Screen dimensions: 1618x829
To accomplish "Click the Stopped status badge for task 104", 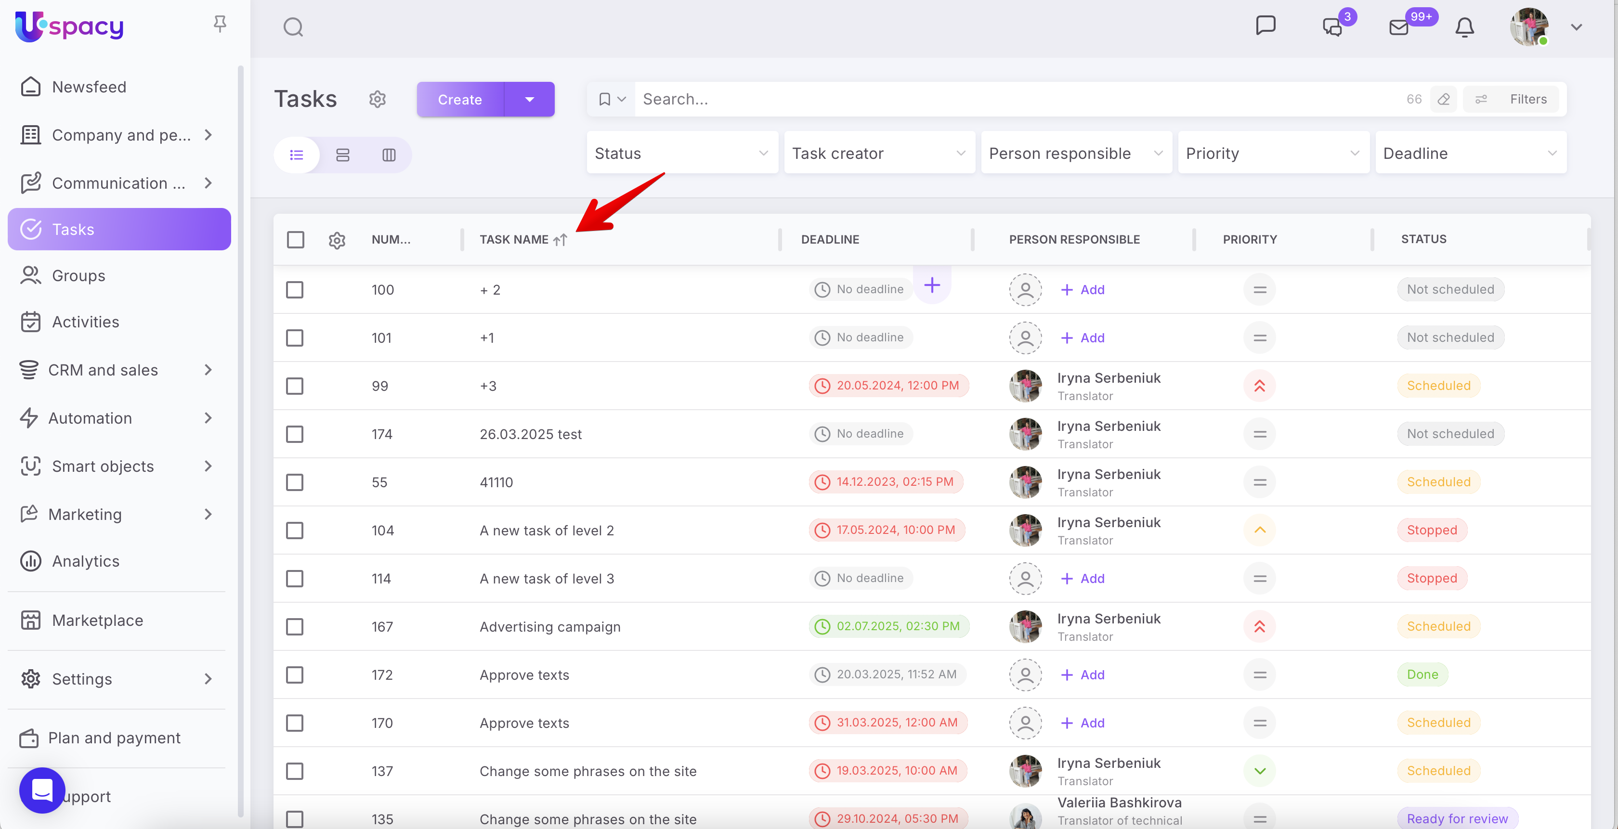I will pos(1432,530).
